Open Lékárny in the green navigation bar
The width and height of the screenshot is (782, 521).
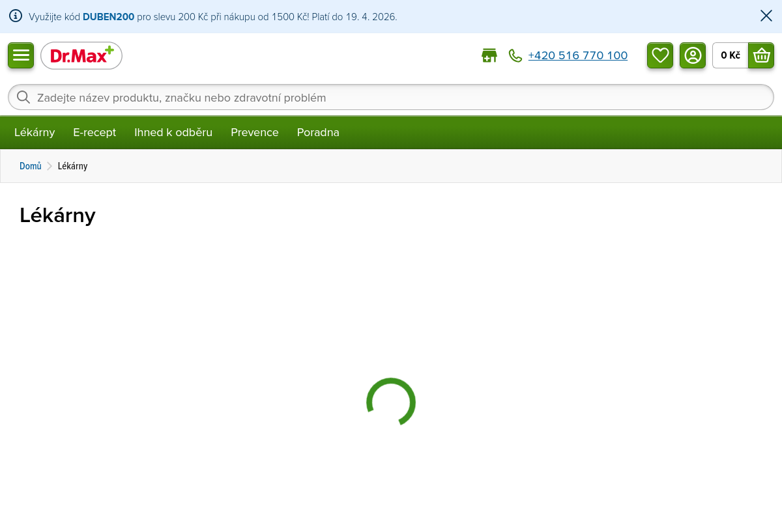[35, 133]
